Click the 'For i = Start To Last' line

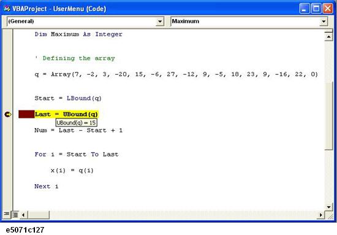point(77,155)
